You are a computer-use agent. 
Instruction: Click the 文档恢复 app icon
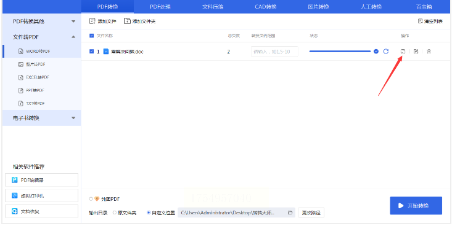tap(15, 211)
